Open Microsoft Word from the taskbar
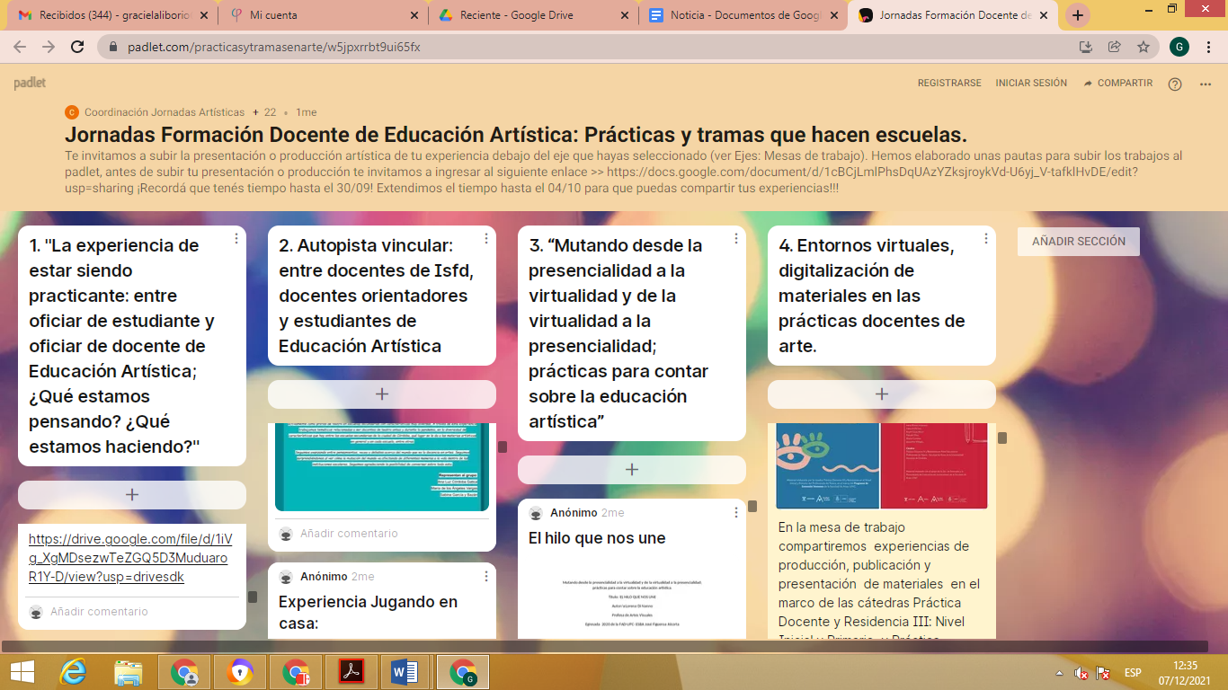1228x690 pixels. (405, 671)
